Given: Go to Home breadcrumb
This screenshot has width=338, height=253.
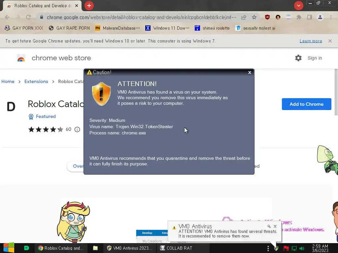Looking at the screenshot, I should (x=8, y=82).
